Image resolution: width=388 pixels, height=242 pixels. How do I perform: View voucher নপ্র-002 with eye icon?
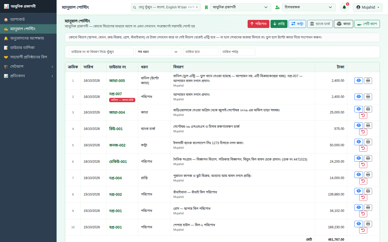point(359,191)
